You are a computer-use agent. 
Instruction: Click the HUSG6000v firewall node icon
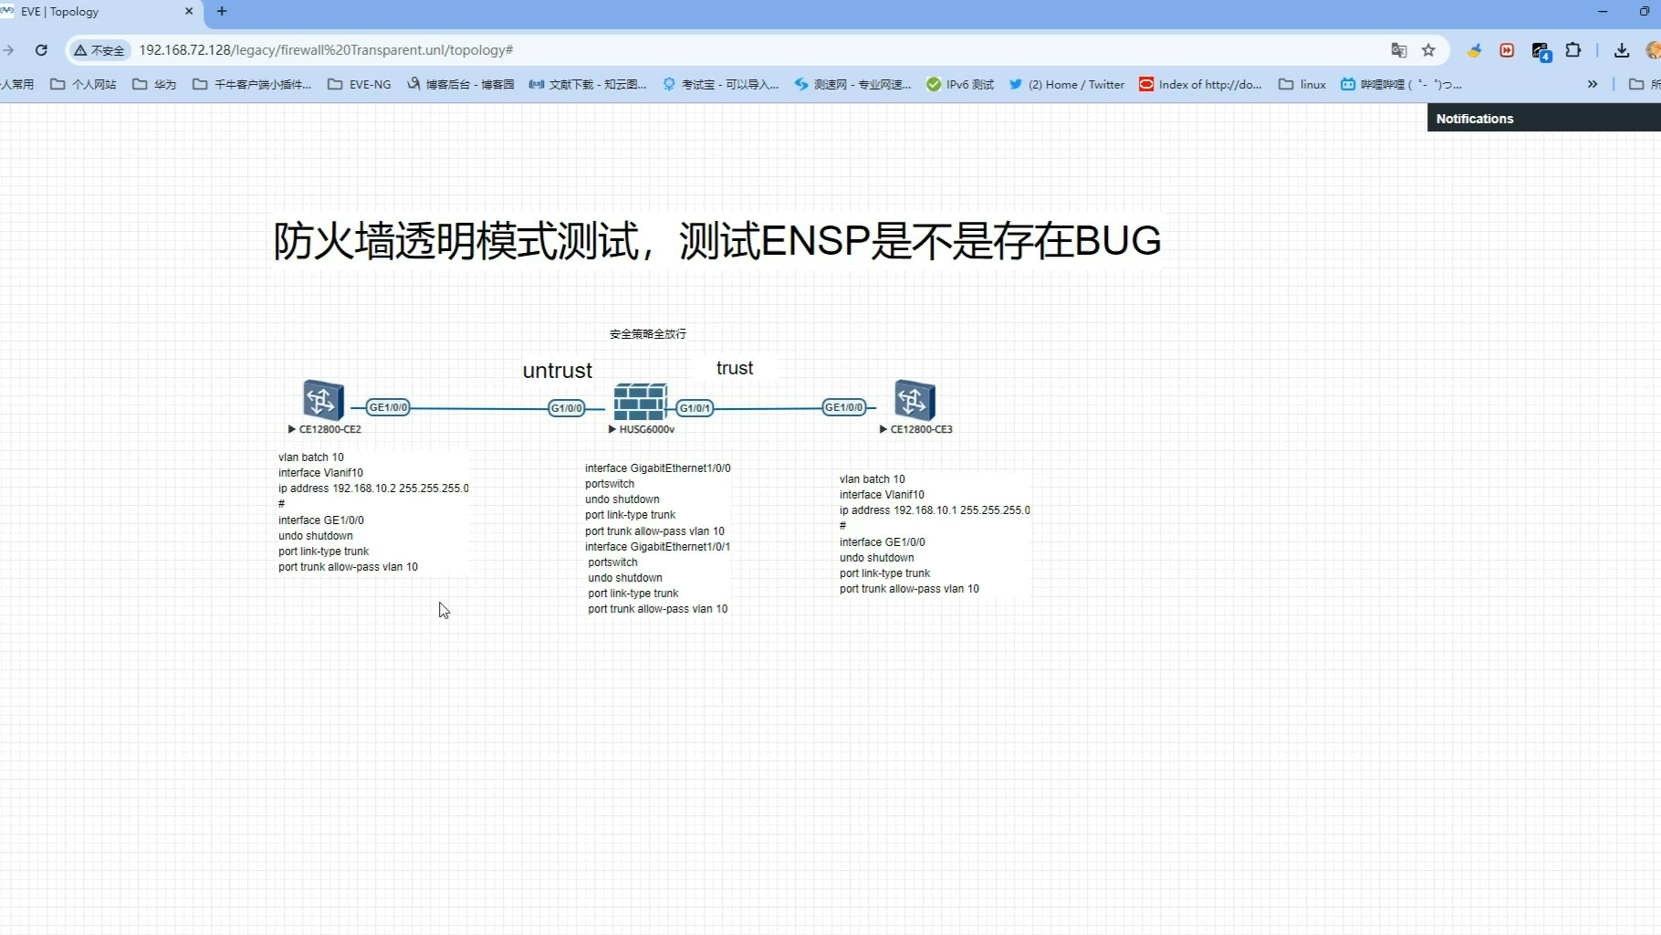640,402
